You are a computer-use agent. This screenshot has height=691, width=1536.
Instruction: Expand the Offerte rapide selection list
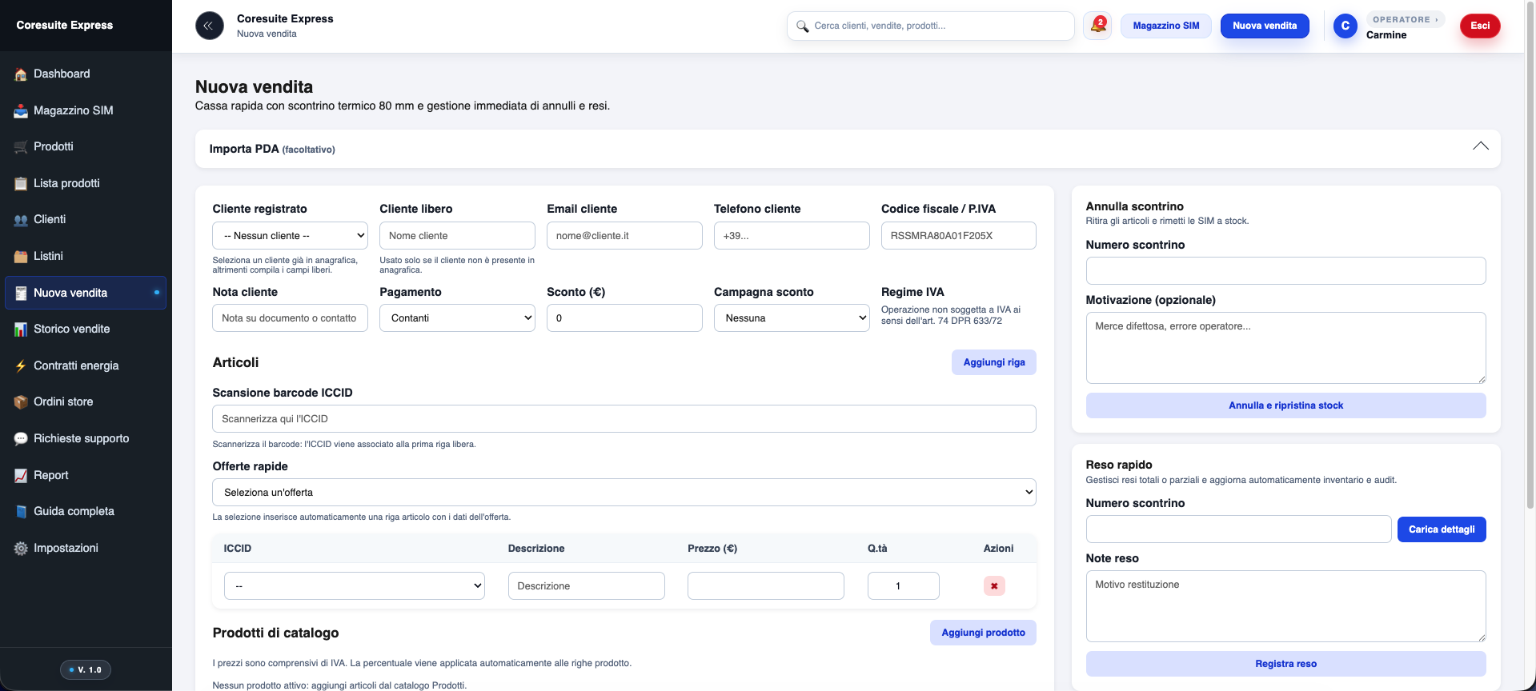(624, 493)
